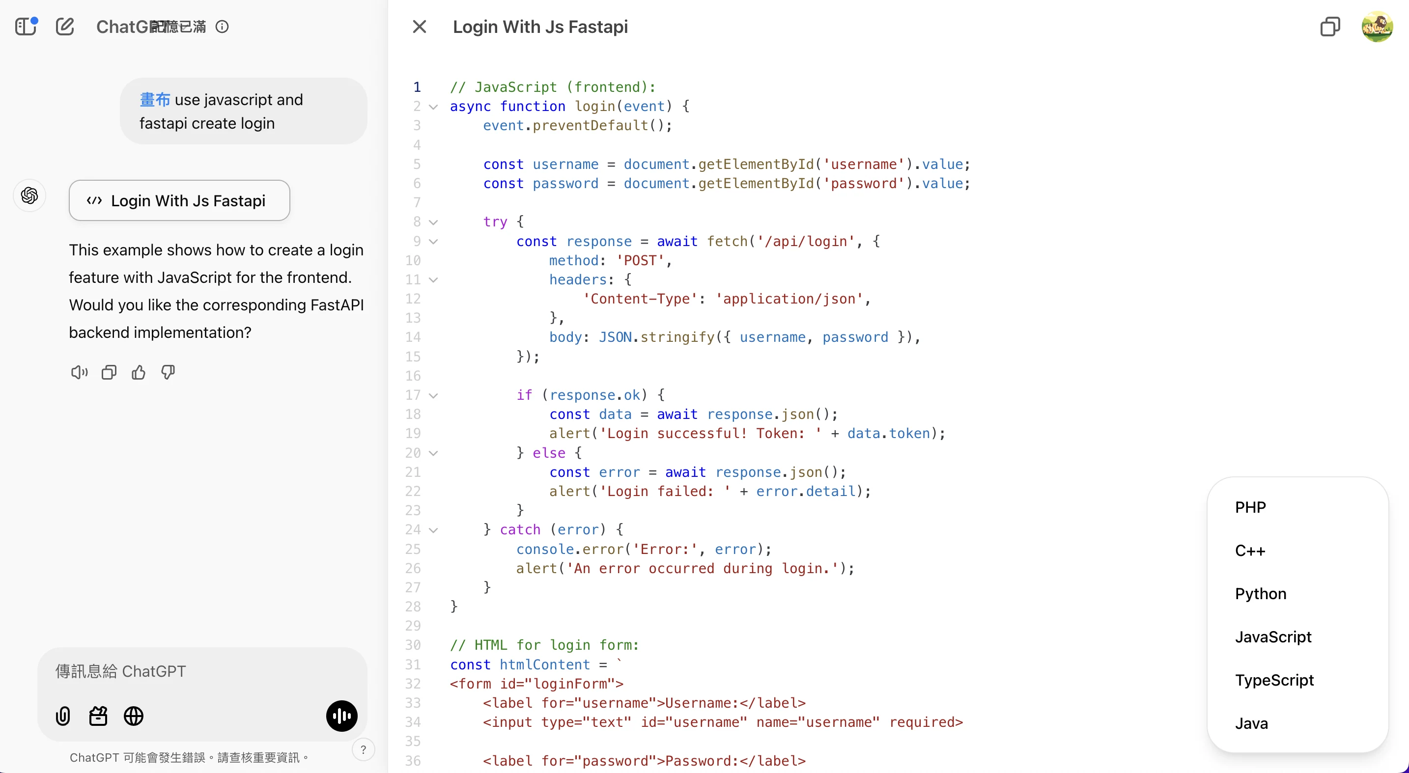The image size is (1409, 773).
Task: Collapse the try block at line 8
Action: pos(433,222)
